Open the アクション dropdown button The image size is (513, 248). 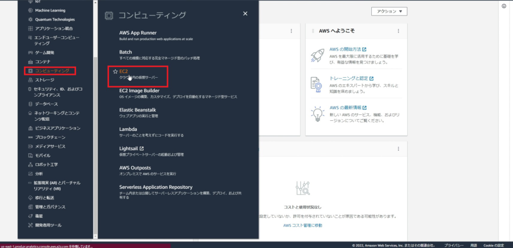coord(389,11)
